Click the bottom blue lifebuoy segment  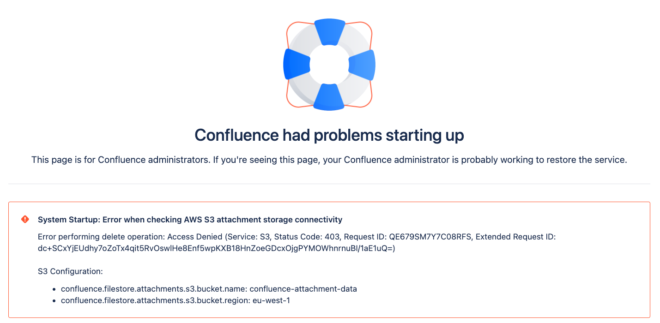[x=328, y=97]
